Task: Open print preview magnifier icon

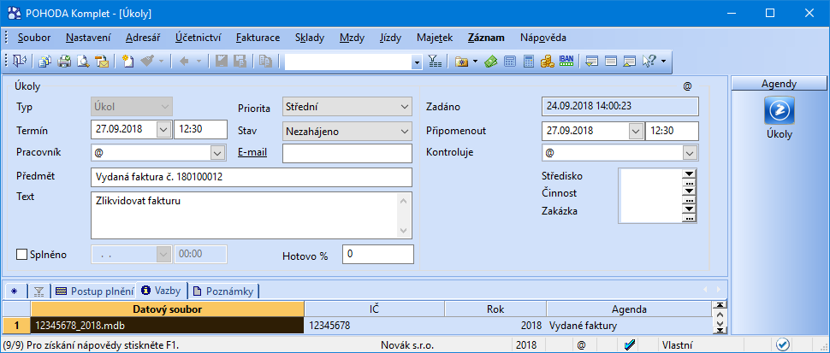Action: pos(83,62)
